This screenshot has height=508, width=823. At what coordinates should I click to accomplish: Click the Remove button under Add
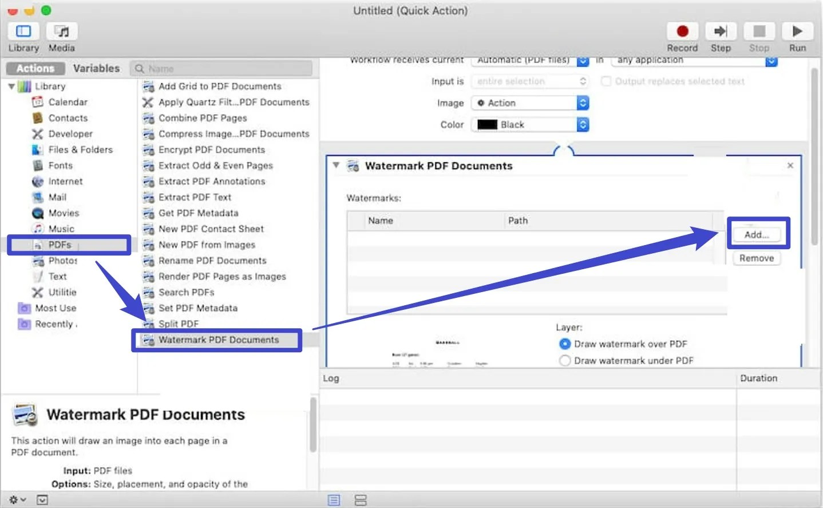pyautogui.click(x=757, y=258)
